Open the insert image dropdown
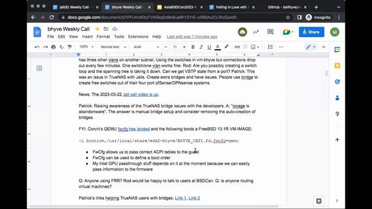The height and width of the screenshot is (209, 372). 255,47
